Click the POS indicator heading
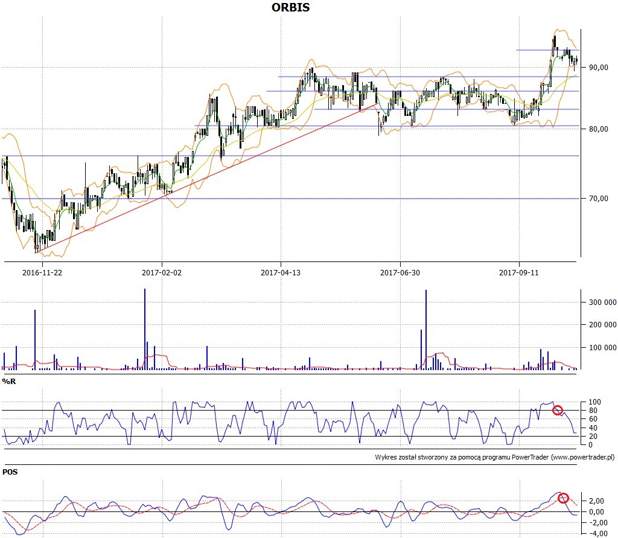 [10, 472]
